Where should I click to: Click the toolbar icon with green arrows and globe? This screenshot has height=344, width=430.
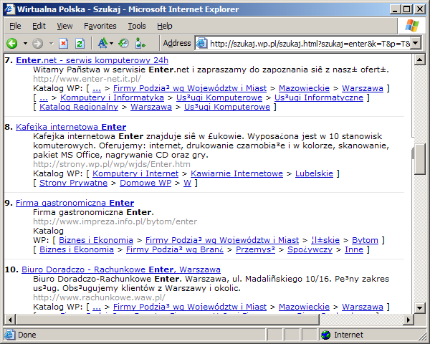(x=140, y=43)
